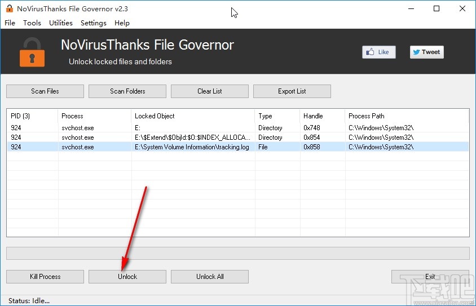Click the File type cell

[263, 147]
